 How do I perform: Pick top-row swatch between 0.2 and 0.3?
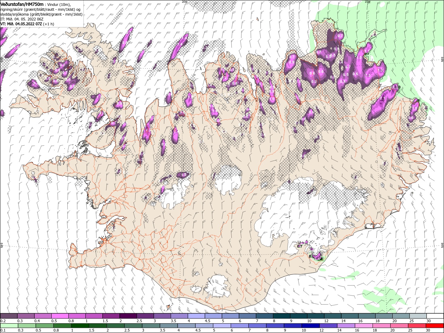(9, 316)
